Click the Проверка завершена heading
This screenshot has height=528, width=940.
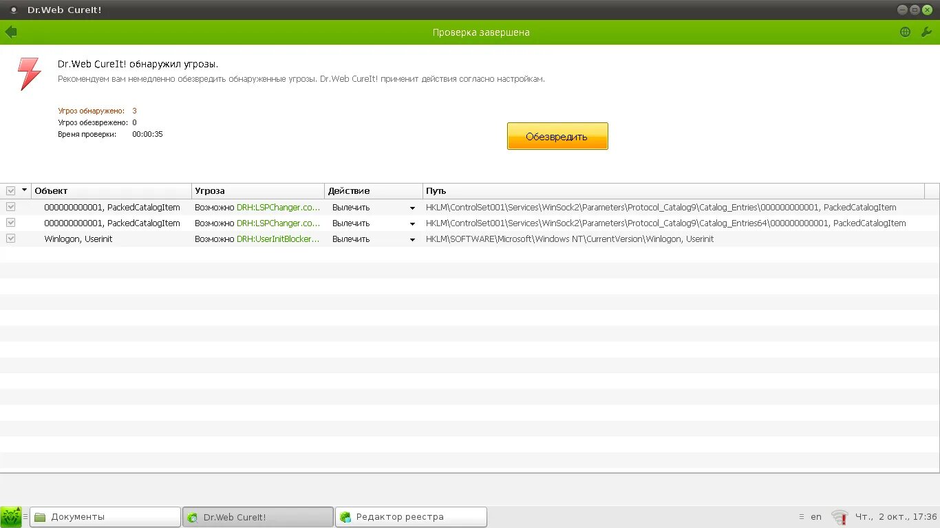(x=481, y=32)
